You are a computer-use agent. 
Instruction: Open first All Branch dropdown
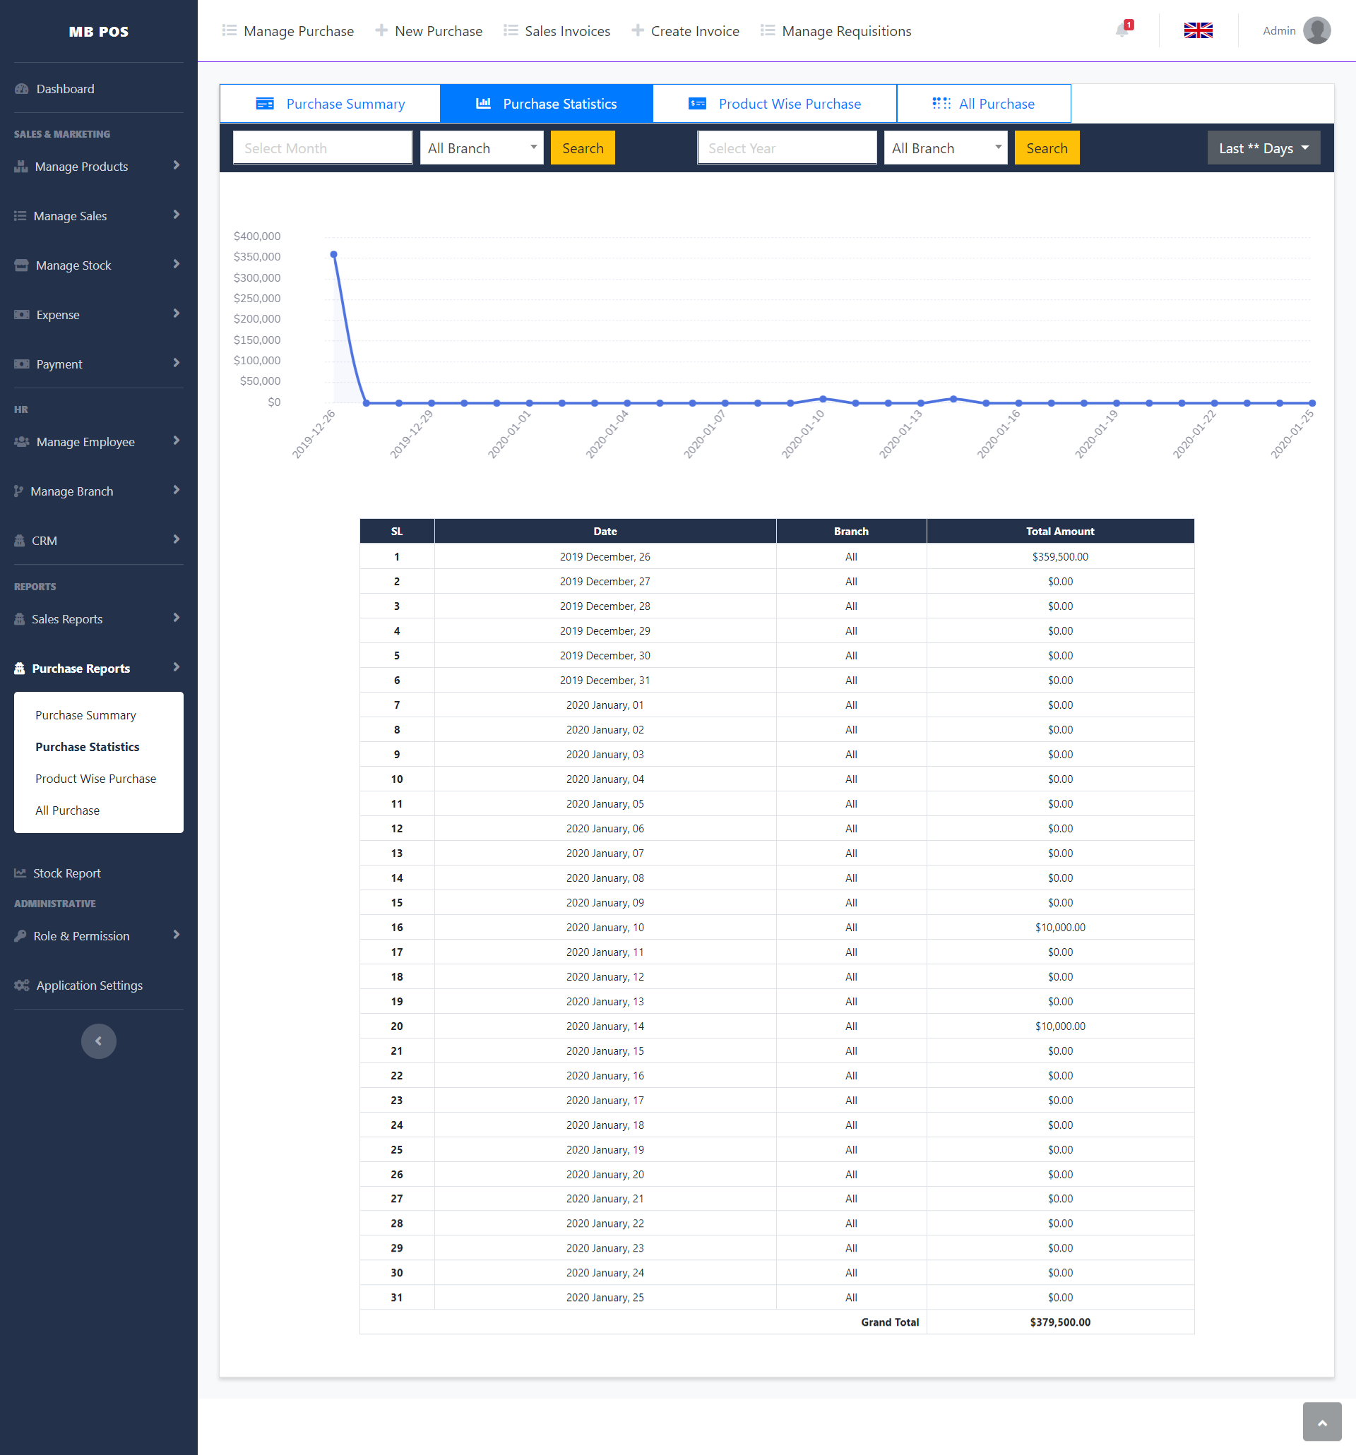point(482,148)
